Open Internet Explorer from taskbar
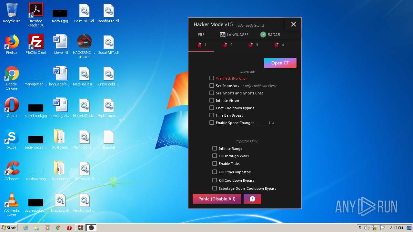This screenshot has width=413, height=232. [x=25, y=228]
